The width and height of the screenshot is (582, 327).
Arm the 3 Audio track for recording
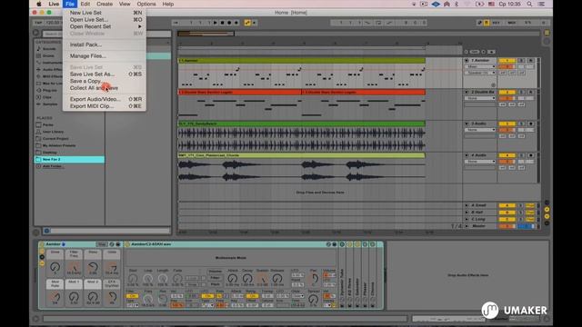click(531, 124)
